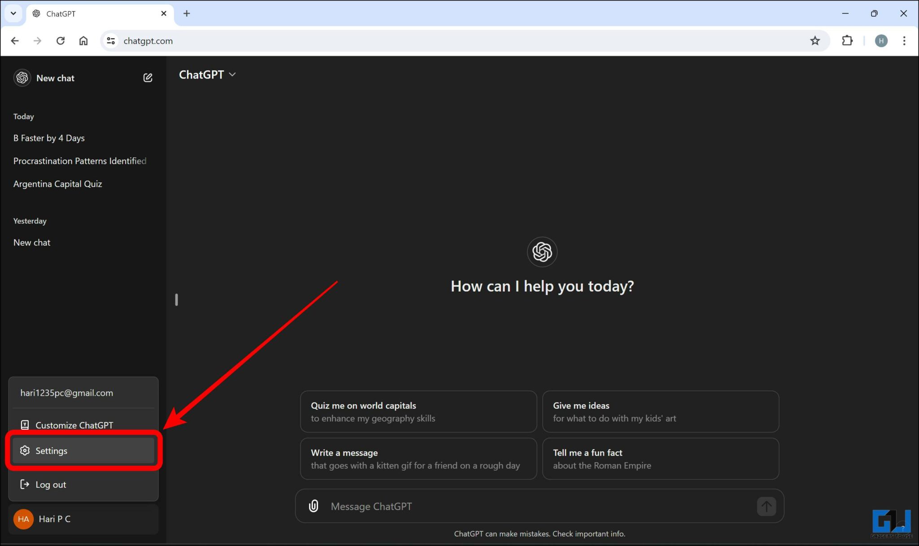Open the browser extensions puzzle icon
This screenshot has width=919, height=546.
(847, 41)
